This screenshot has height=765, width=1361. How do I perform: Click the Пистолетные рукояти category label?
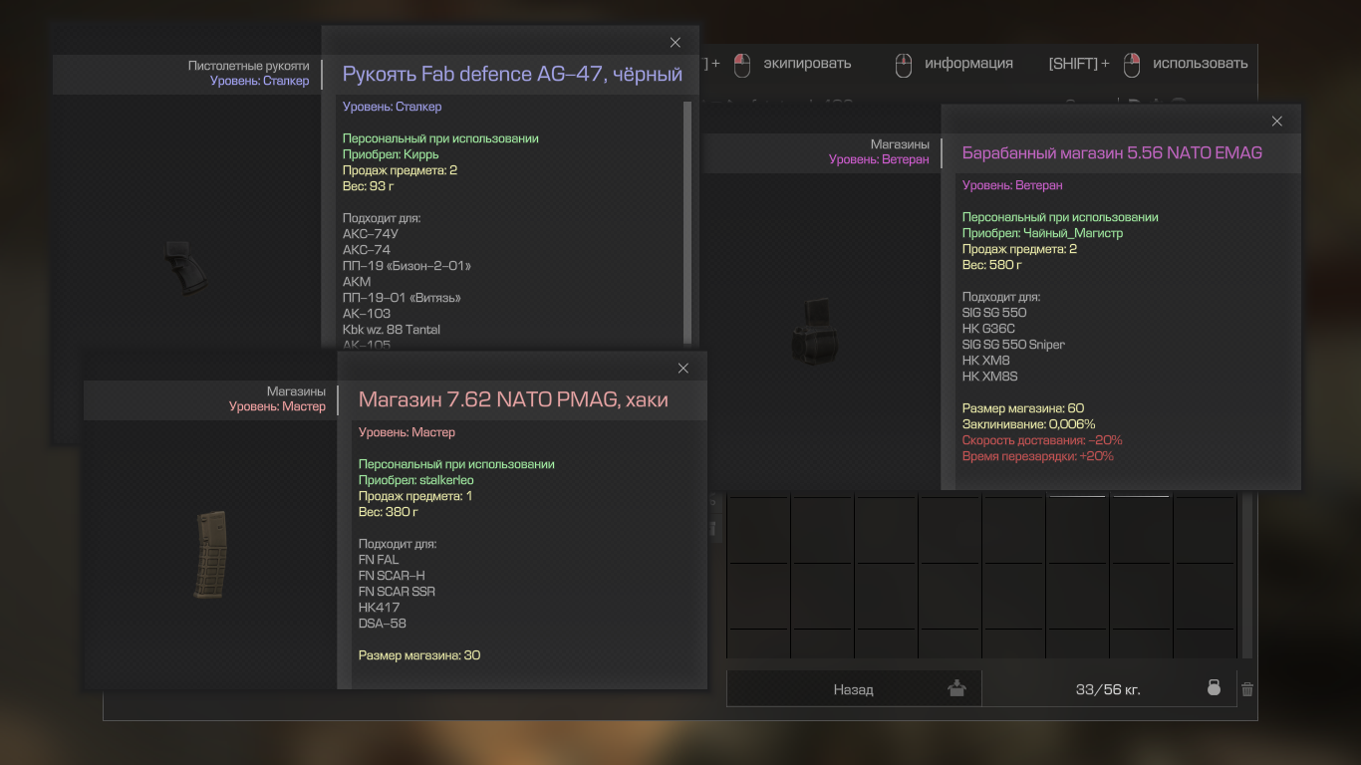tap(249, 66)
